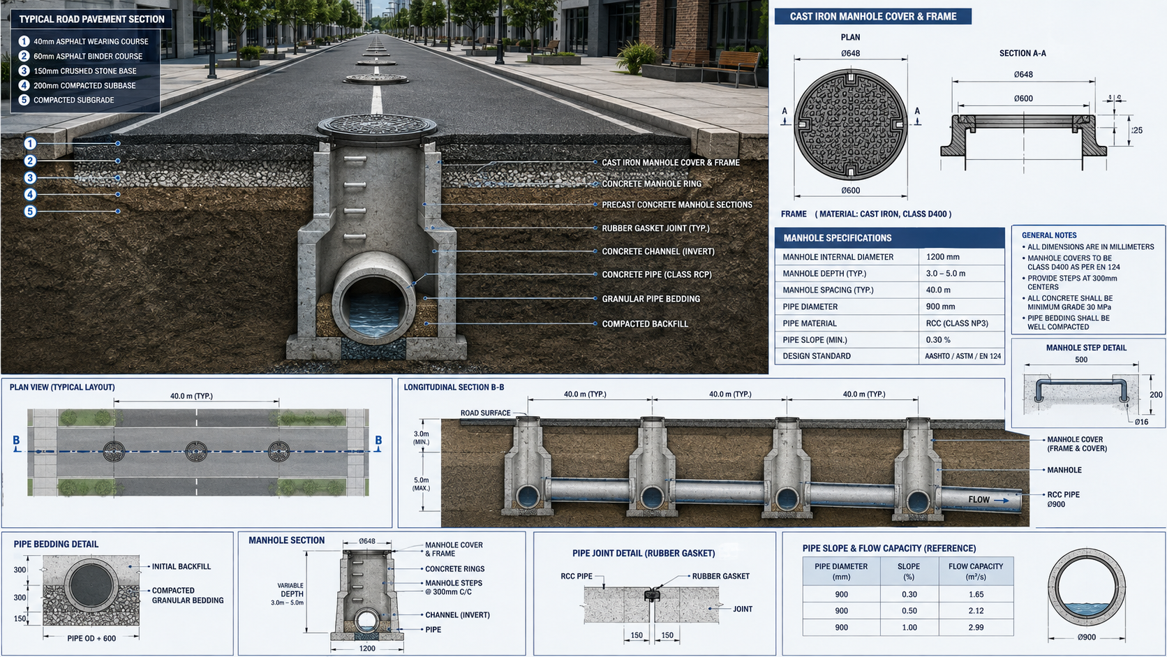
Task: Select the '0.30 %' pipe slope minimum value
Action: (938, 340)
